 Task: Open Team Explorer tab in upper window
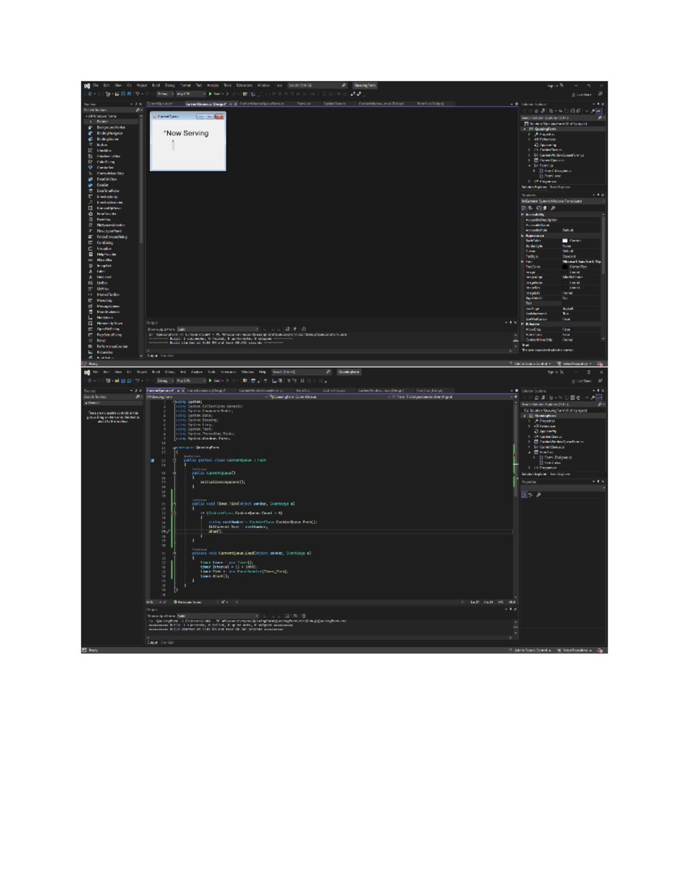(x=560, y=187)
